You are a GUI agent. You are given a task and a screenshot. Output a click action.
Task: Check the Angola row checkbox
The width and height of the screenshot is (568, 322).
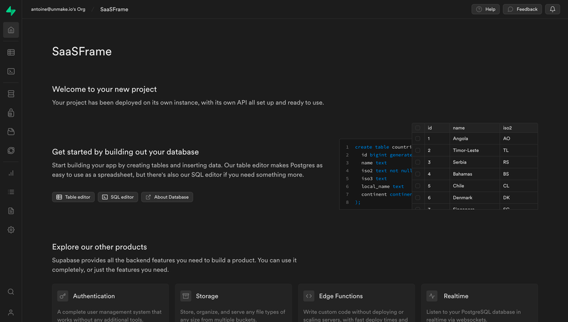[x=418, y=139]
